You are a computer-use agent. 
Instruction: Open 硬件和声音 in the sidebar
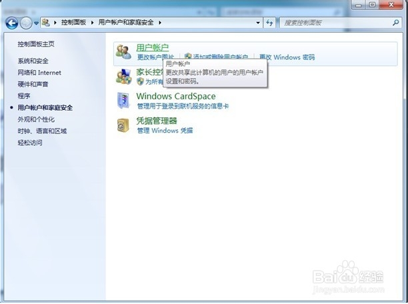coord(33,84)
